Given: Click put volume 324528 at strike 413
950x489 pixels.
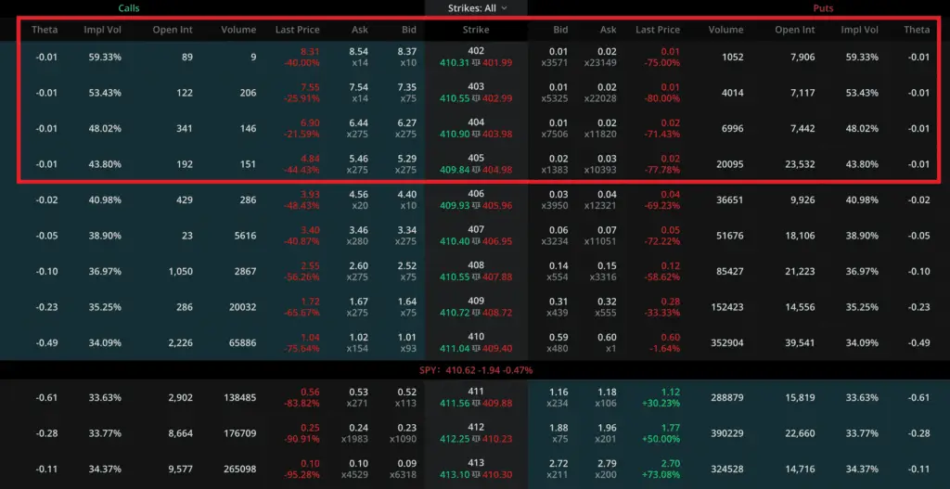Looking at the screenshot, I should [726, 469].
